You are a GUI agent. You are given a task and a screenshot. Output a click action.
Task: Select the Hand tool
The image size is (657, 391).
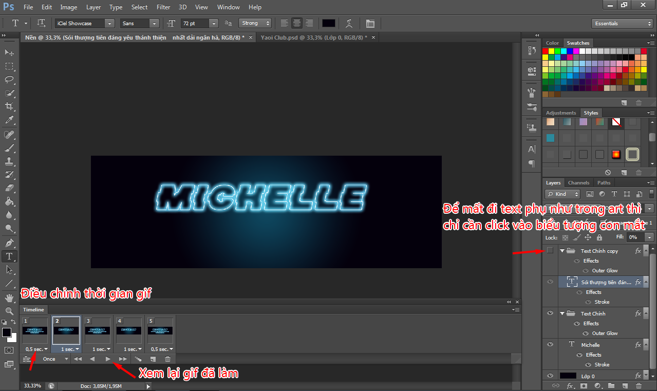click(9, 297)
